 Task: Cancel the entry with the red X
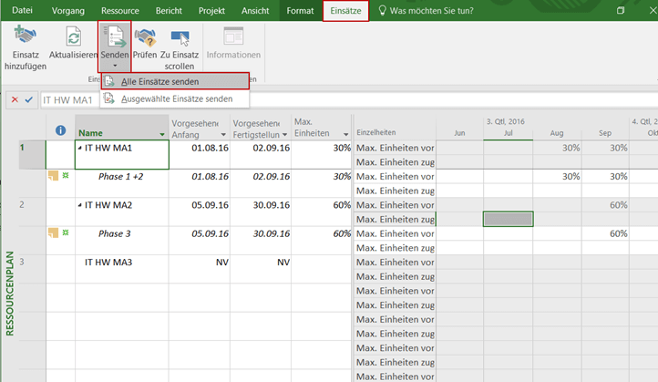pos(15,98)
